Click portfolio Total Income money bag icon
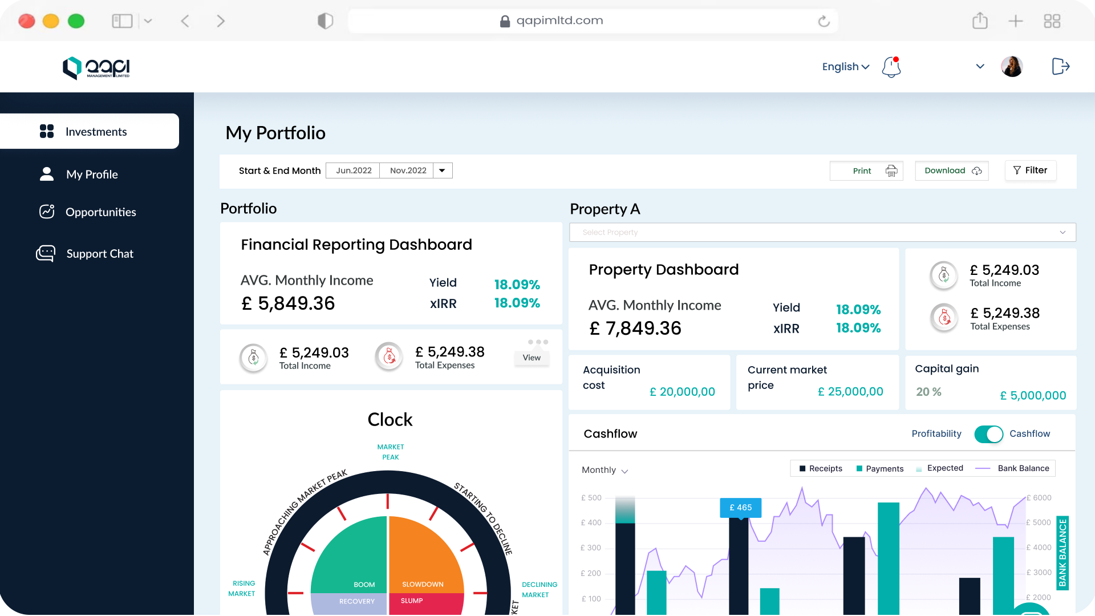Screen dimensions: 1095x616 pyautogui.click(x=254, y=358)
